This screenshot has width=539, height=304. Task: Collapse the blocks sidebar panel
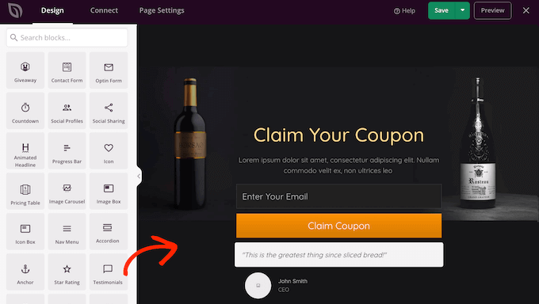click(139, 177)
